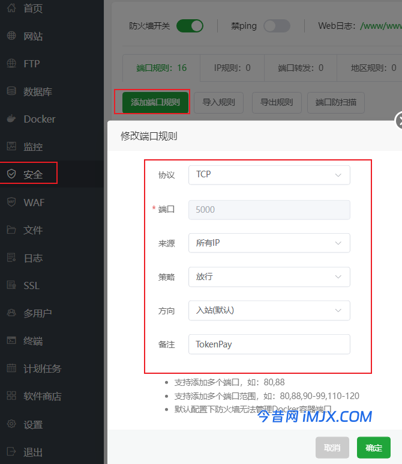Image resolution: width=402 pixels, height=464 pixels.
Task: Click the log document icon beside 日志
Action: [11, 257]
